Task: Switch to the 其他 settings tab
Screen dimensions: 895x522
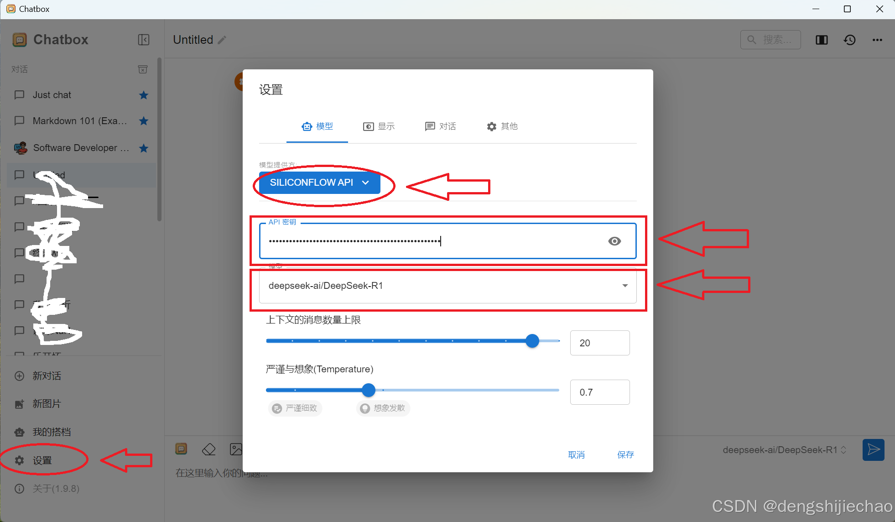Action: [x=502, y=126]
